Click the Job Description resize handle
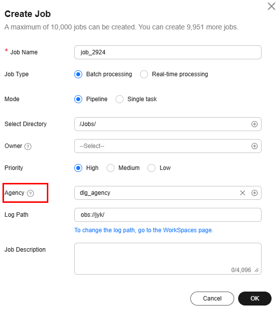The height and width of the screenshot is (311, 278). point(257,270)
